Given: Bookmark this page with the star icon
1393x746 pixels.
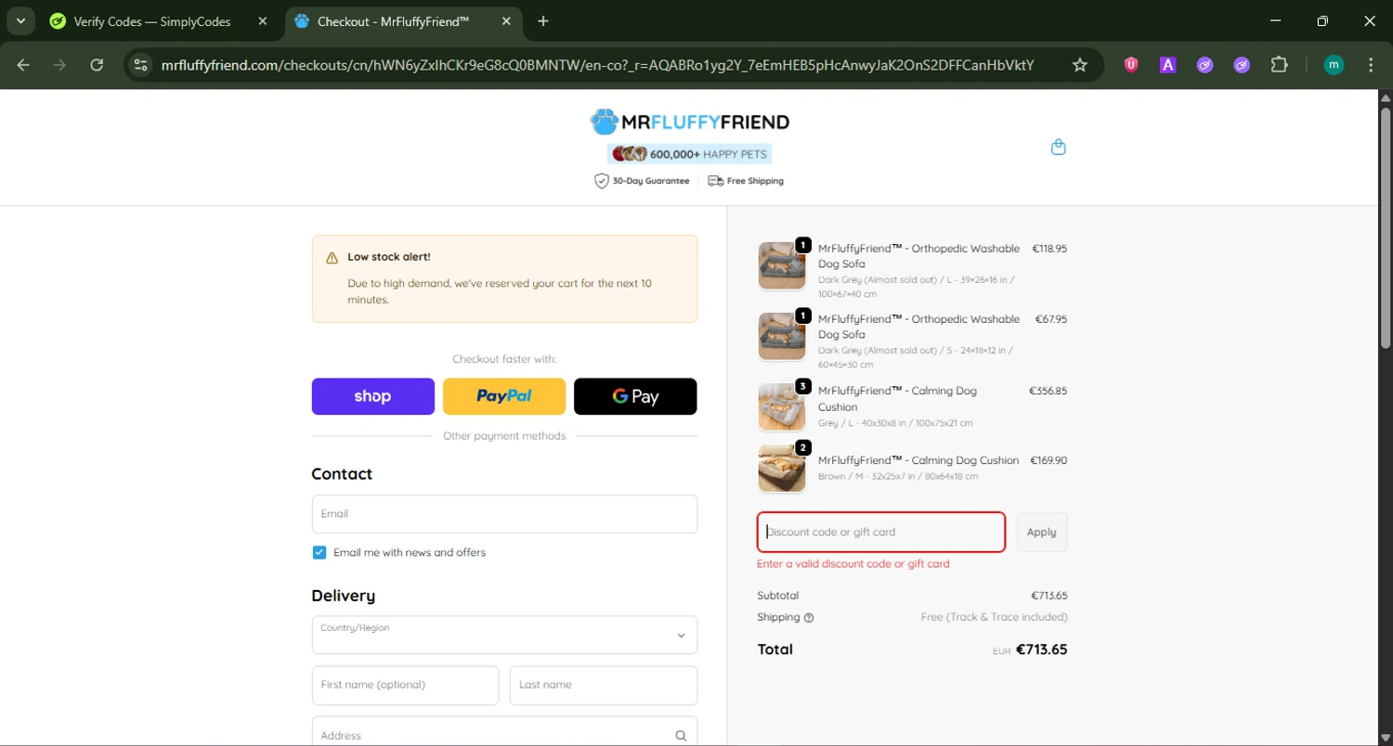Looking at the screenshot, I should click(x=1079, y=65).
